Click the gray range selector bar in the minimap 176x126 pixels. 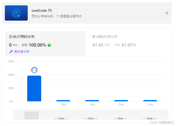[32, 116]
